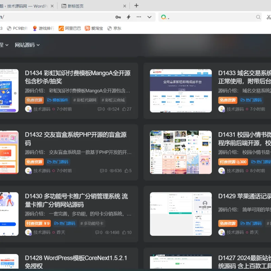Click author avatar on D1429 post
Viewport: 271px width, 271px height.
222,232
